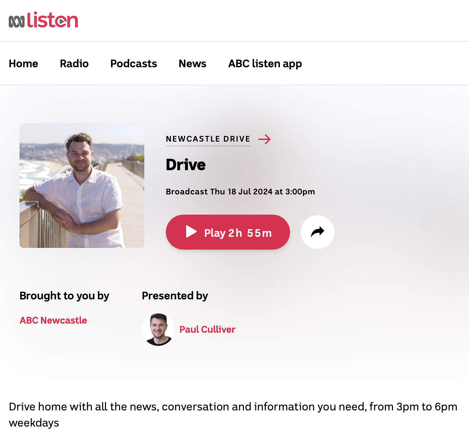
Task: Click Paul Culliver's round avatar photo
Action: tap(158, 330)
